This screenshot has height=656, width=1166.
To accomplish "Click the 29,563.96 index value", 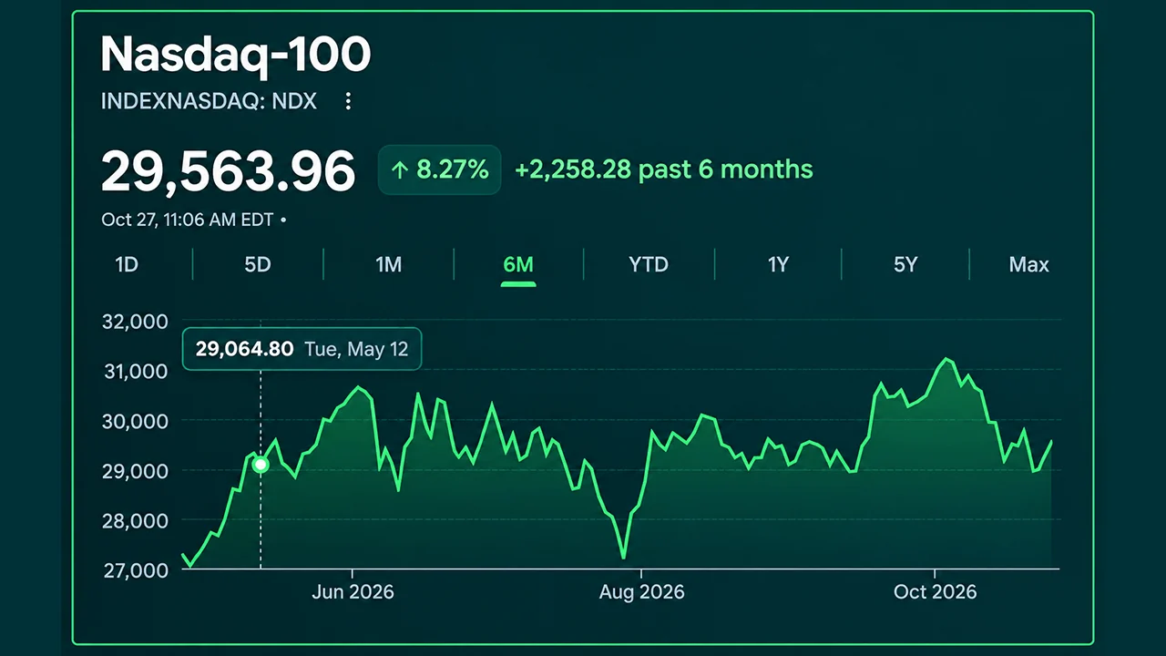I will click(x=228, y=171).
